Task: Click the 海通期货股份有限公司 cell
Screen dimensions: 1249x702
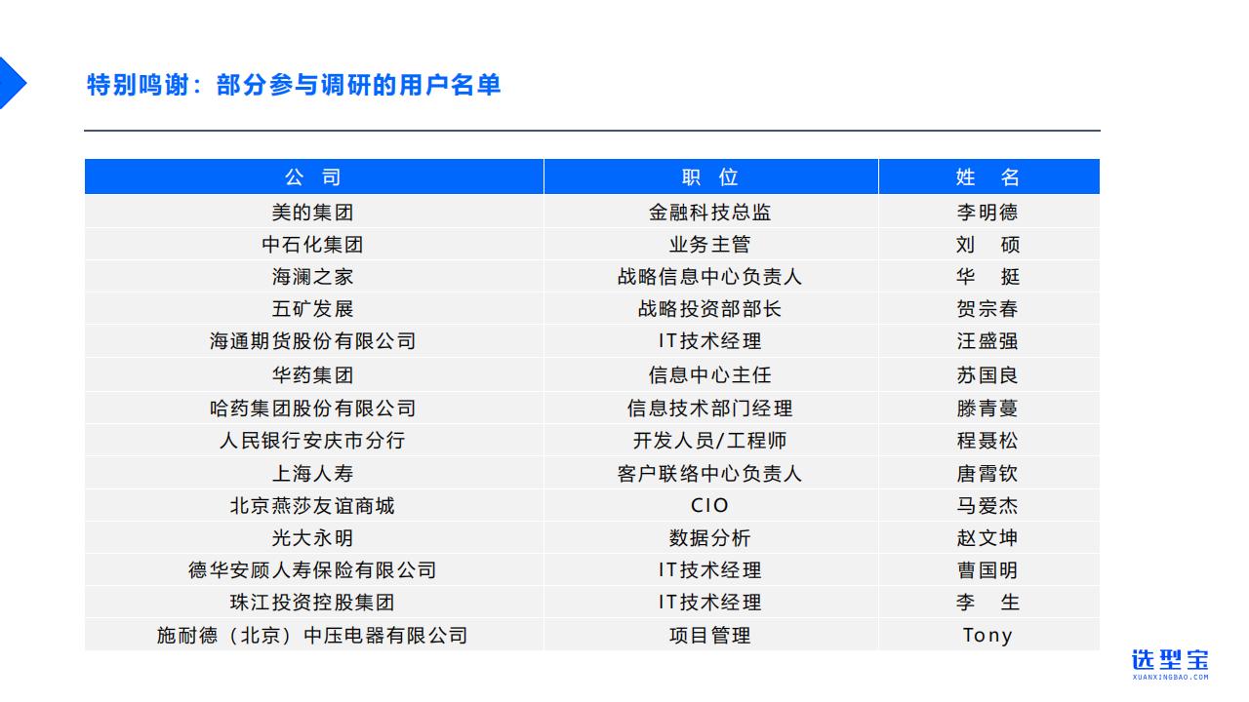Action: [x=313, y=340]
